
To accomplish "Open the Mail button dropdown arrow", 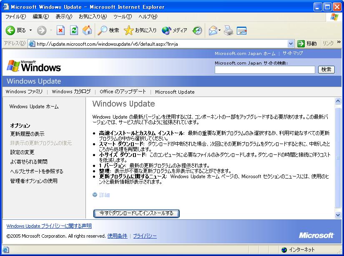I will pyautogui.click(x=219, y=30).
